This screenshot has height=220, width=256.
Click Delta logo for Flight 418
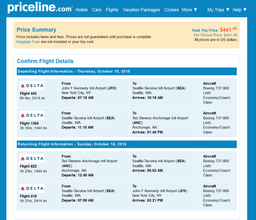(x=32, y=188)
